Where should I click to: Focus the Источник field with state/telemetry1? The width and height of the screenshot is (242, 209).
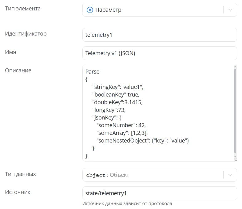(x=160, y=193)
